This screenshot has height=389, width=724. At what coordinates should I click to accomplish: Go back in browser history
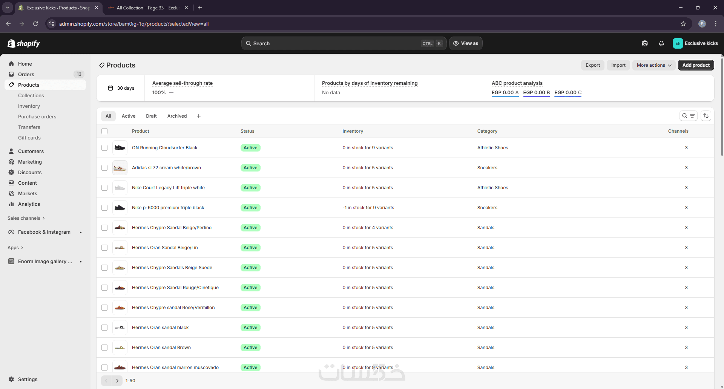[x=8, y=24]
